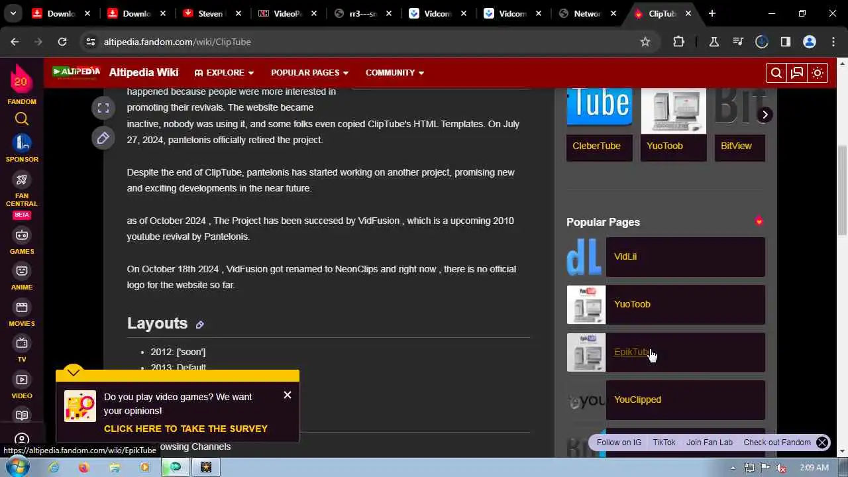Screen dimensions: 848x477
Task: Switch to Networ browser tab
Action: coord(588,13)
